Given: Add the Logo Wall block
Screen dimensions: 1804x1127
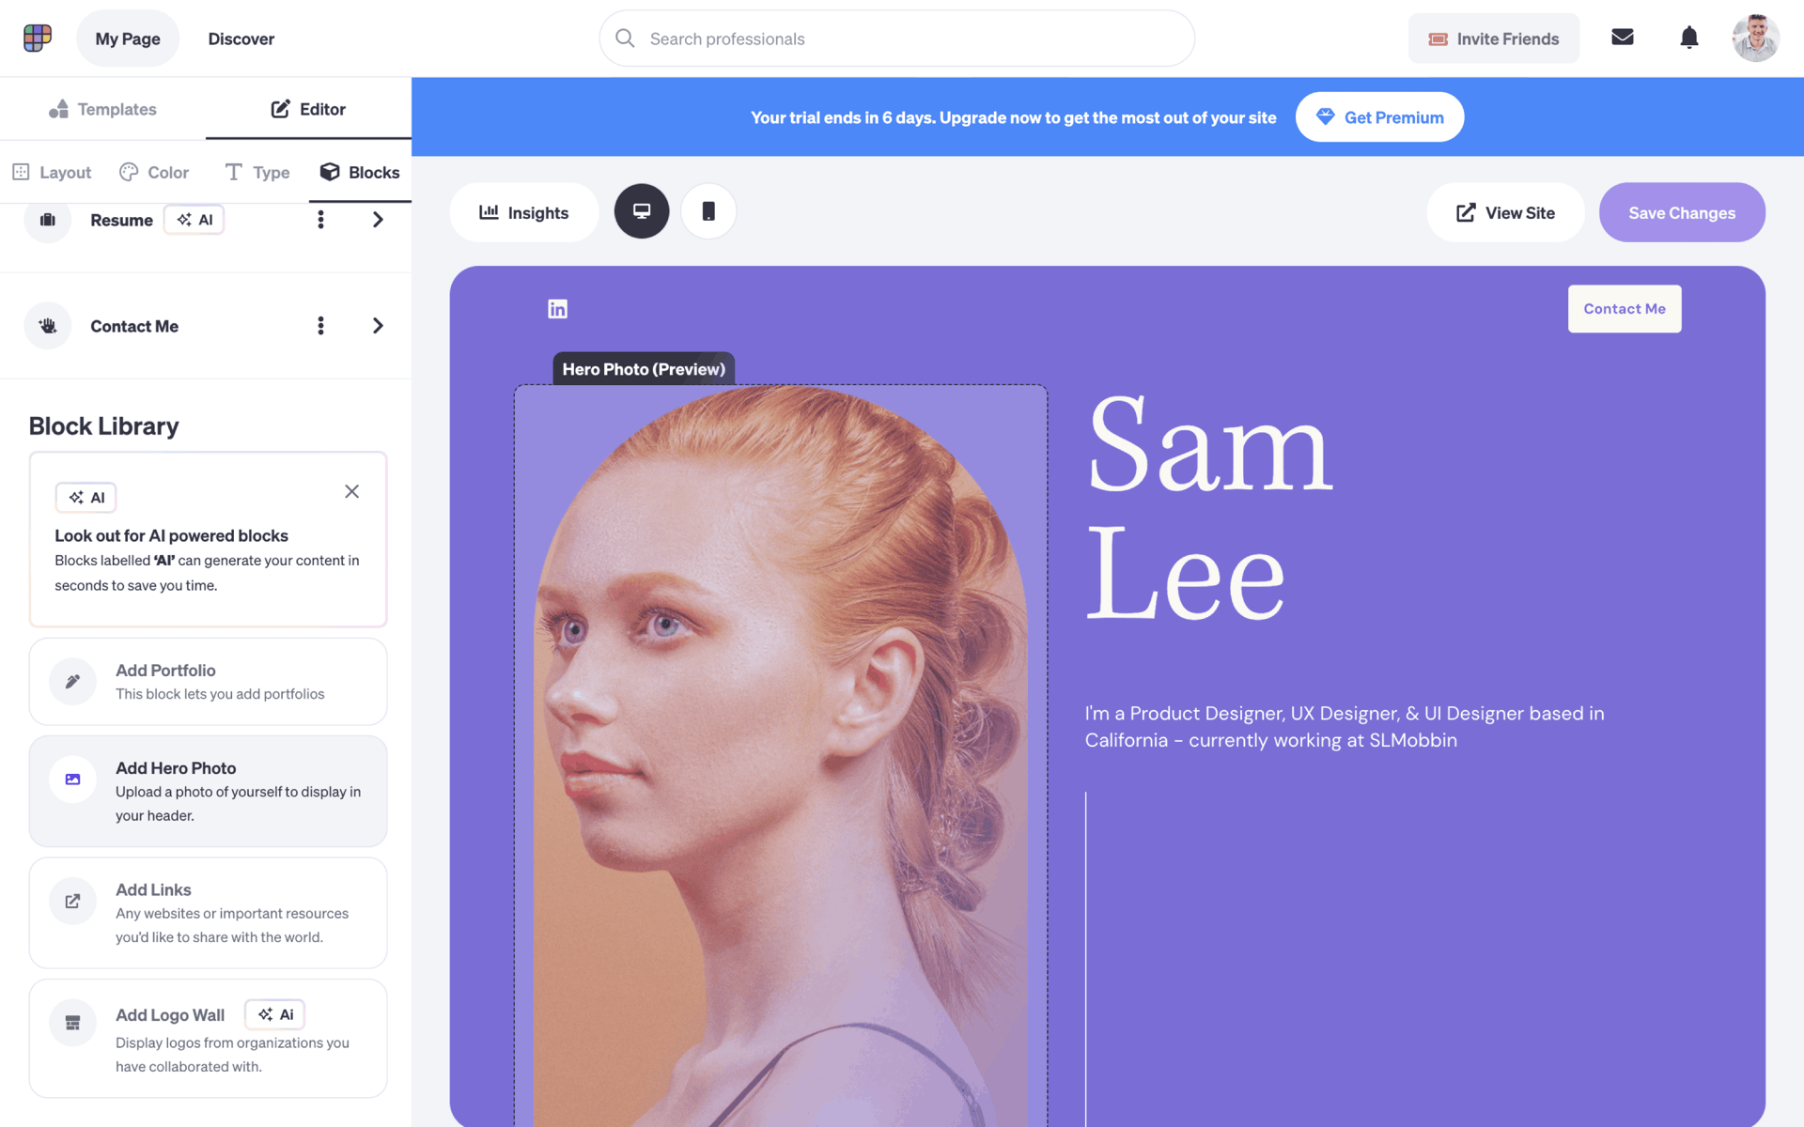Looking at the screenshot, I should click(208, 1039).
